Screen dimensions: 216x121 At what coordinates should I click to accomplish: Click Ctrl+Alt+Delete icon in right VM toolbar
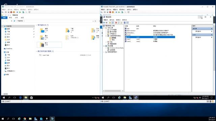102,12
